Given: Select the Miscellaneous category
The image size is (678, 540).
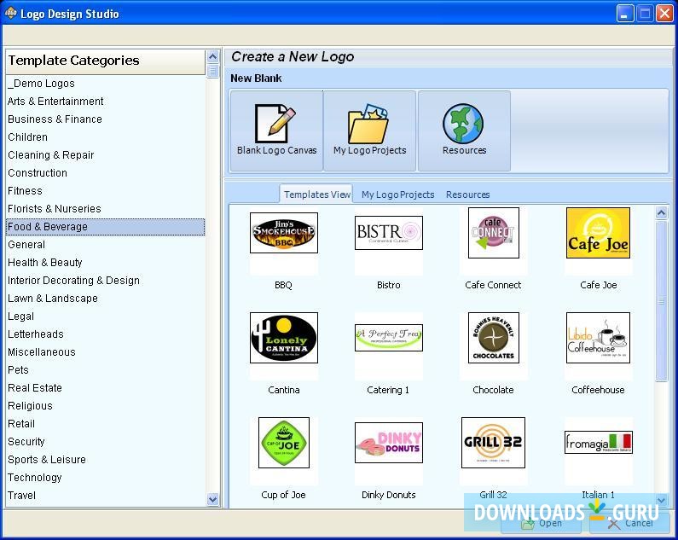Looking at the screenshot, I should (105, 352).
